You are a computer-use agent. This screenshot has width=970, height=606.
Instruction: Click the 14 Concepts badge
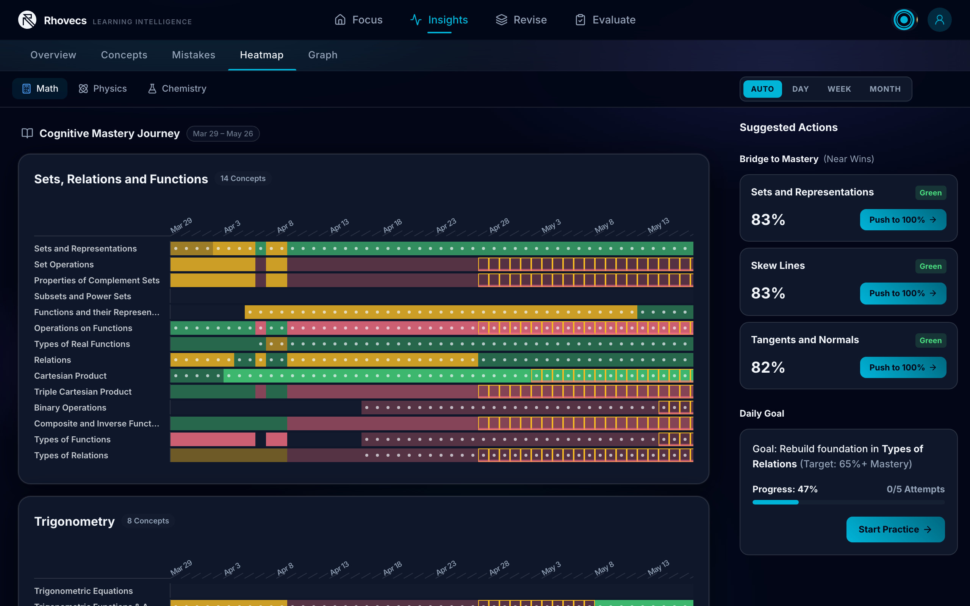pos(243,178)
